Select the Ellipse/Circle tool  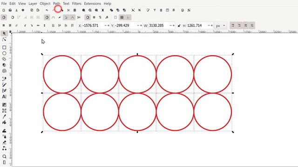pos(4,53)
